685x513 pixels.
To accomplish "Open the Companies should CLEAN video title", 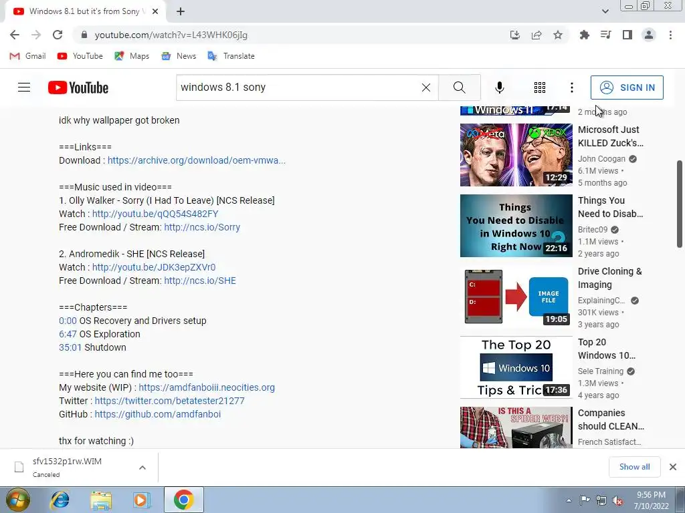I will coord(611,419).
